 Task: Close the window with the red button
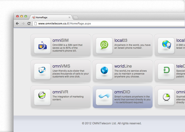[x=17, y=16]
